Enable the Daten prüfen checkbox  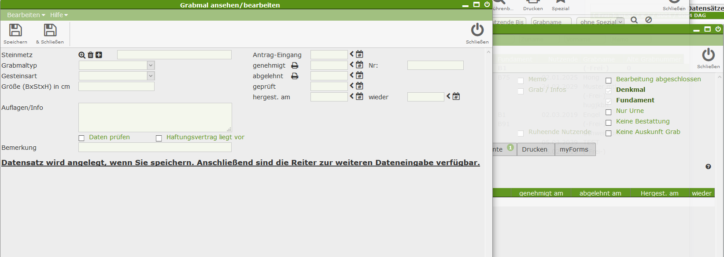click(81, 138)
